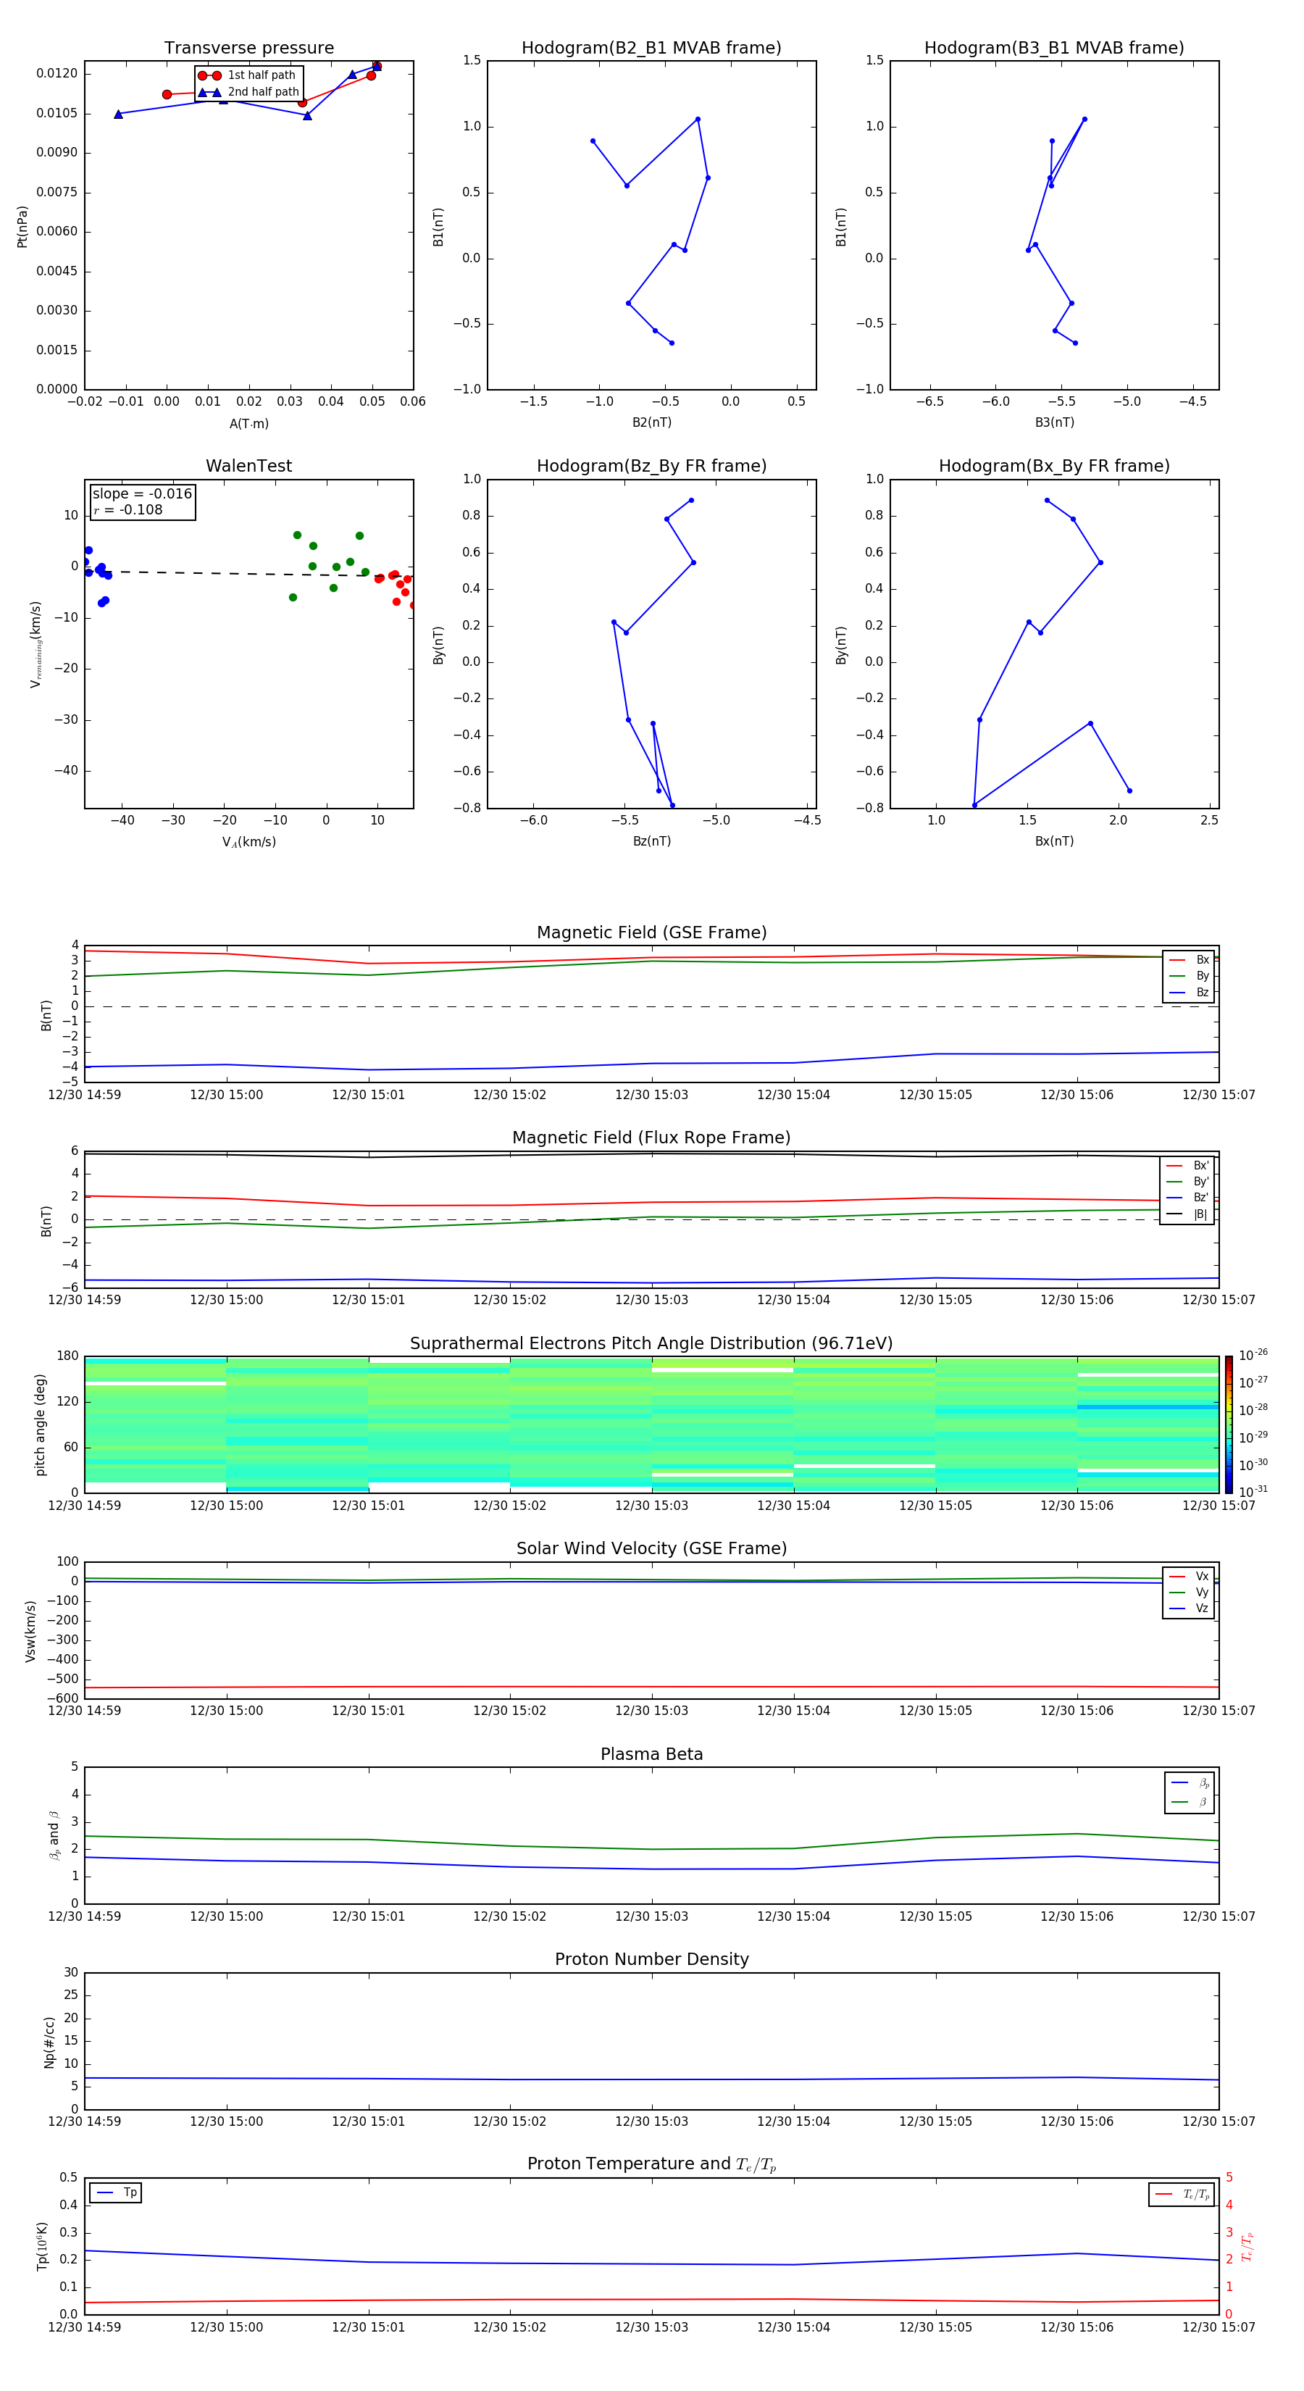Click 'Solar Wind Velocity (GSE Frame)' title
This screenshot has height=2391, width=1304.
(651, 1548)
